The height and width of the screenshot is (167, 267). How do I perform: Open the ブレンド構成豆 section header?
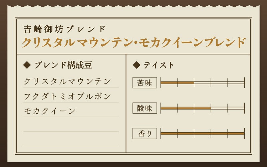click(63, 65)
